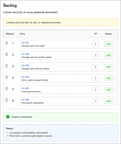
Task: Click DONE status badge for US-104
Action: [x=108, y=78]
